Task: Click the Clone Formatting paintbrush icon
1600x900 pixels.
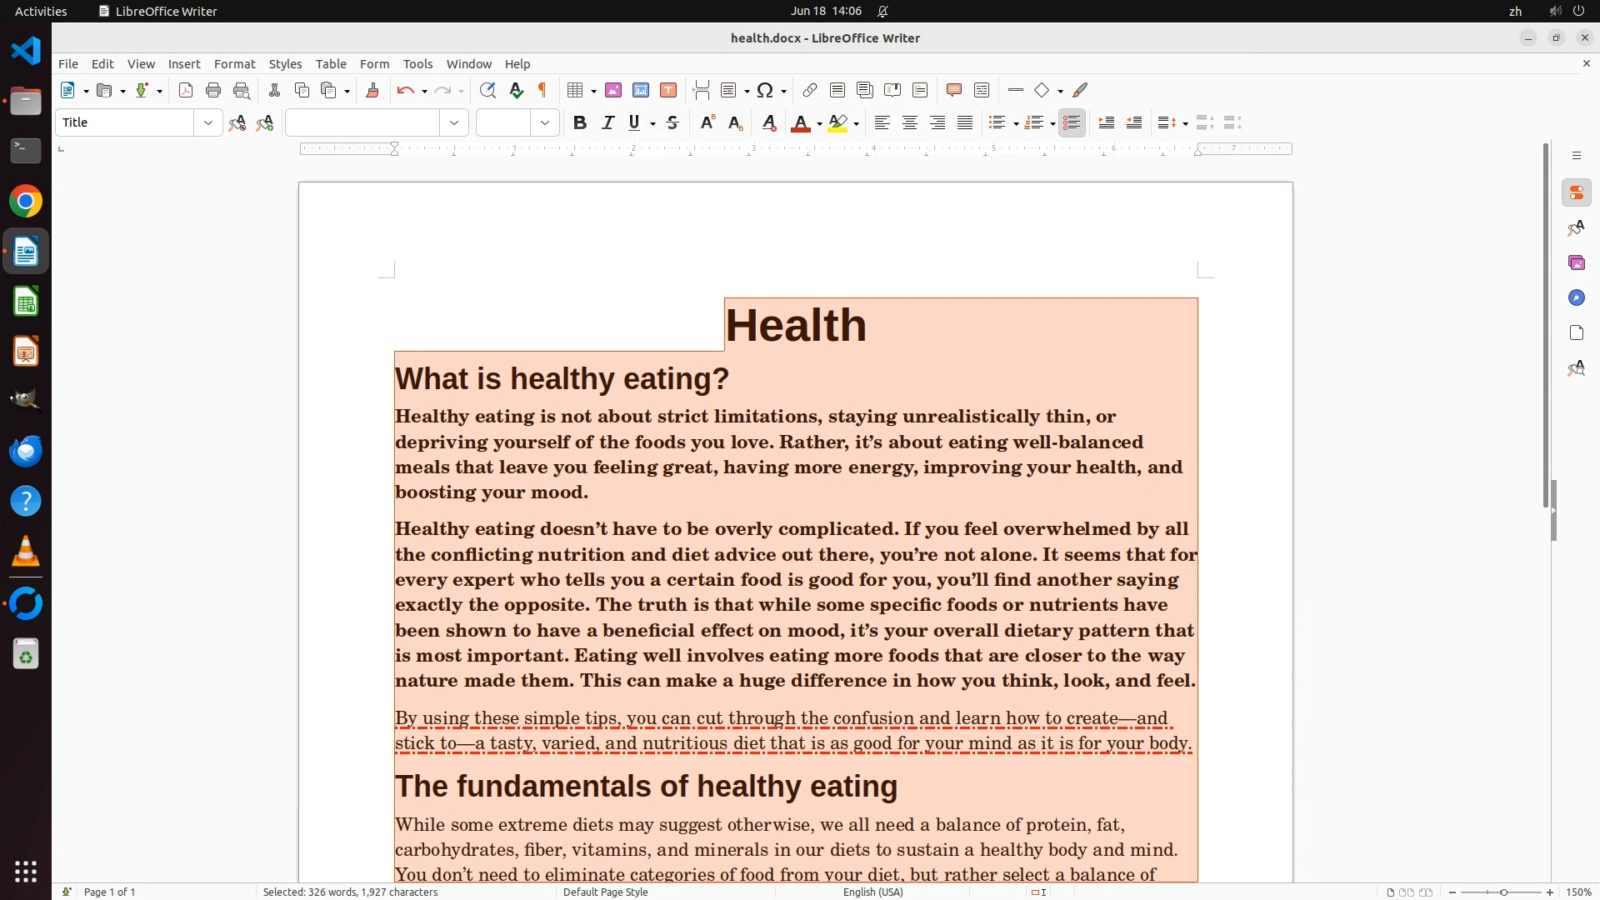Action: (372, 91)
